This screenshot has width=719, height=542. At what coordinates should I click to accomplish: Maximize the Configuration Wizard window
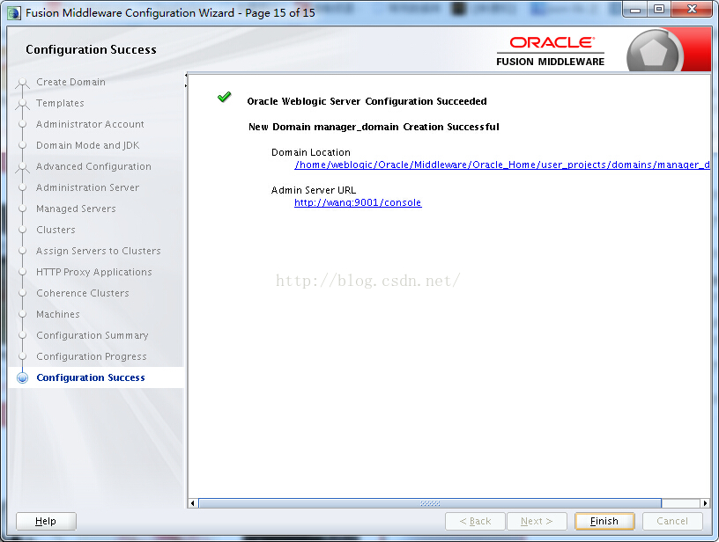point(659,10)
